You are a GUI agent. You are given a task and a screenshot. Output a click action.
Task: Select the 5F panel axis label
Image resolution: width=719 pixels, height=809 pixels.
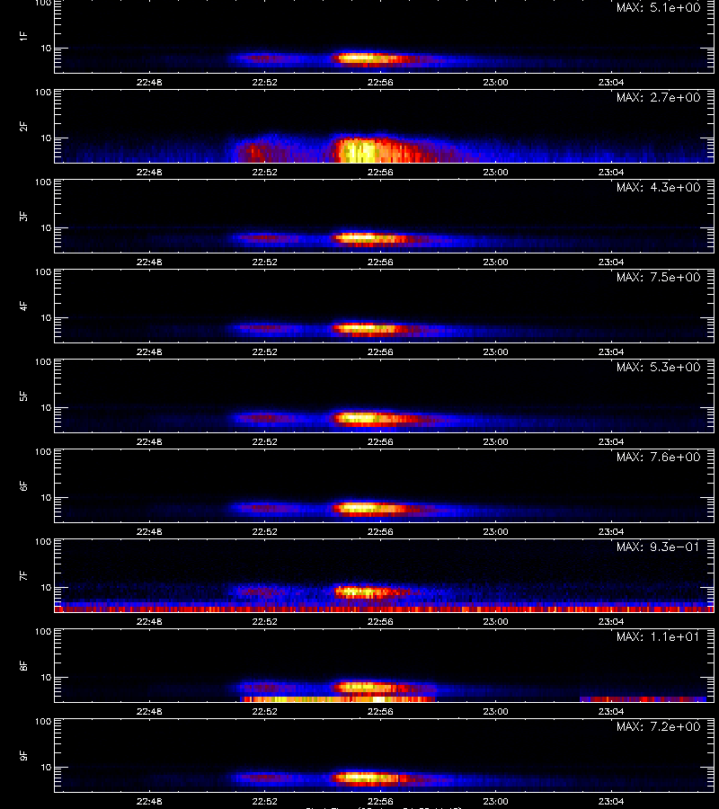(x=23, y=396)
